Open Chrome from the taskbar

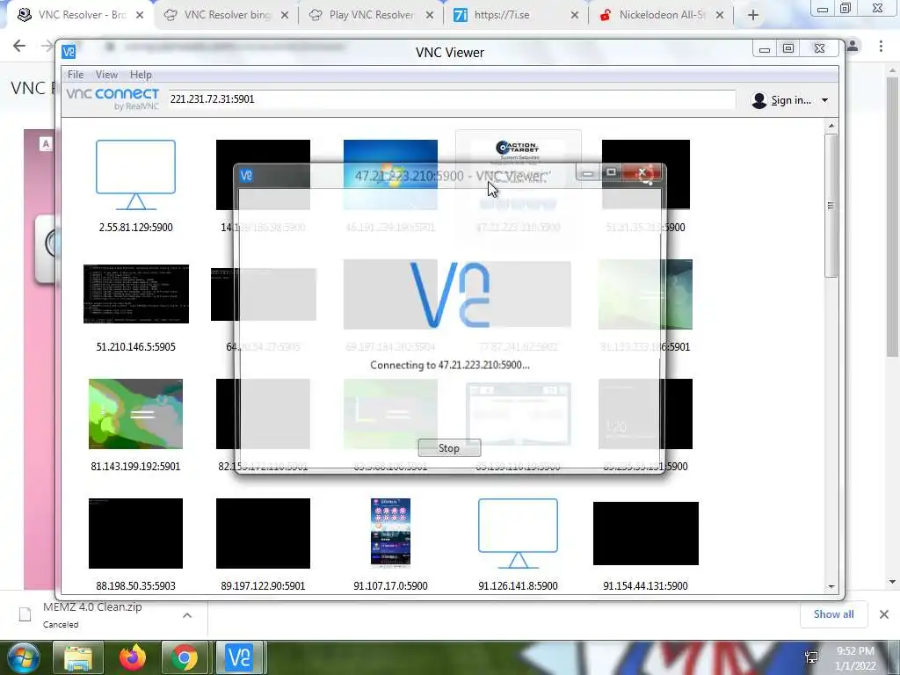185,657
